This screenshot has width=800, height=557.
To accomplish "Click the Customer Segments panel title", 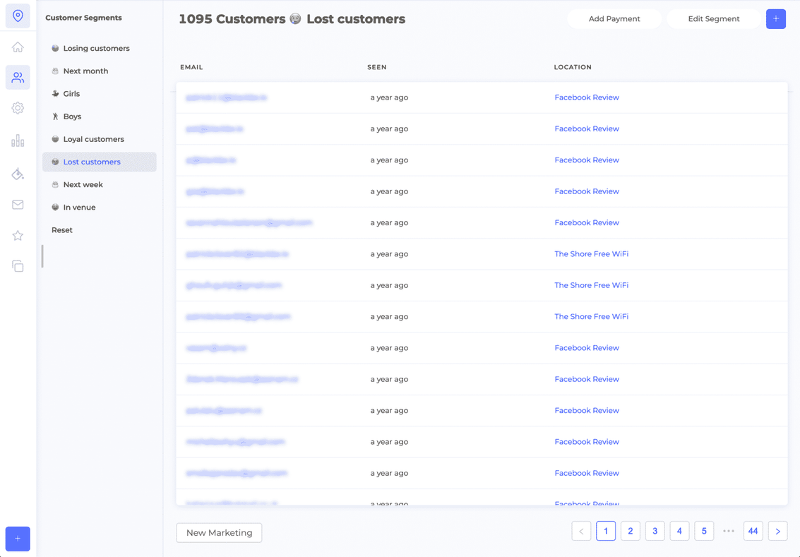I will pyautogui.click(x=84, y=18).
